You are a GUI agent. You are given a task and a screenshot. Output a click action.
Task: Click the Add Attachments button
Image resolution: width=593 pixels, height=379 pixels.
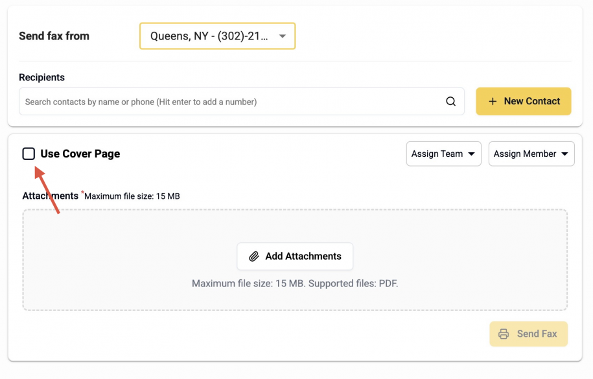pos(295,257)
